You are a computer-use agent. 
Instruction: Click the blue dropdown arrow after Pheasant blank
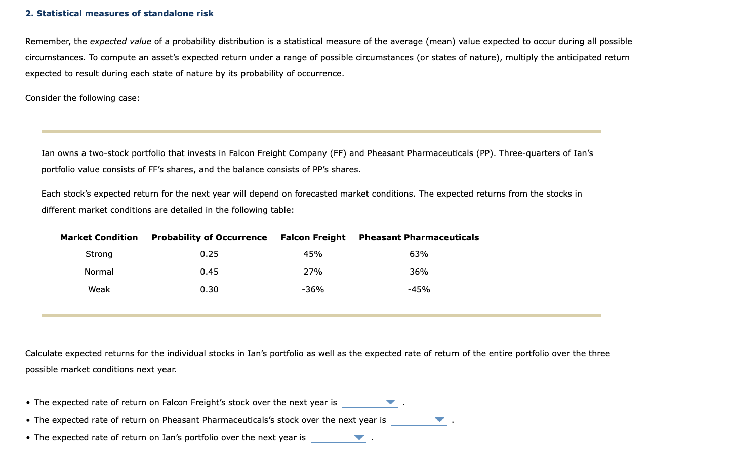pos(439,420)
